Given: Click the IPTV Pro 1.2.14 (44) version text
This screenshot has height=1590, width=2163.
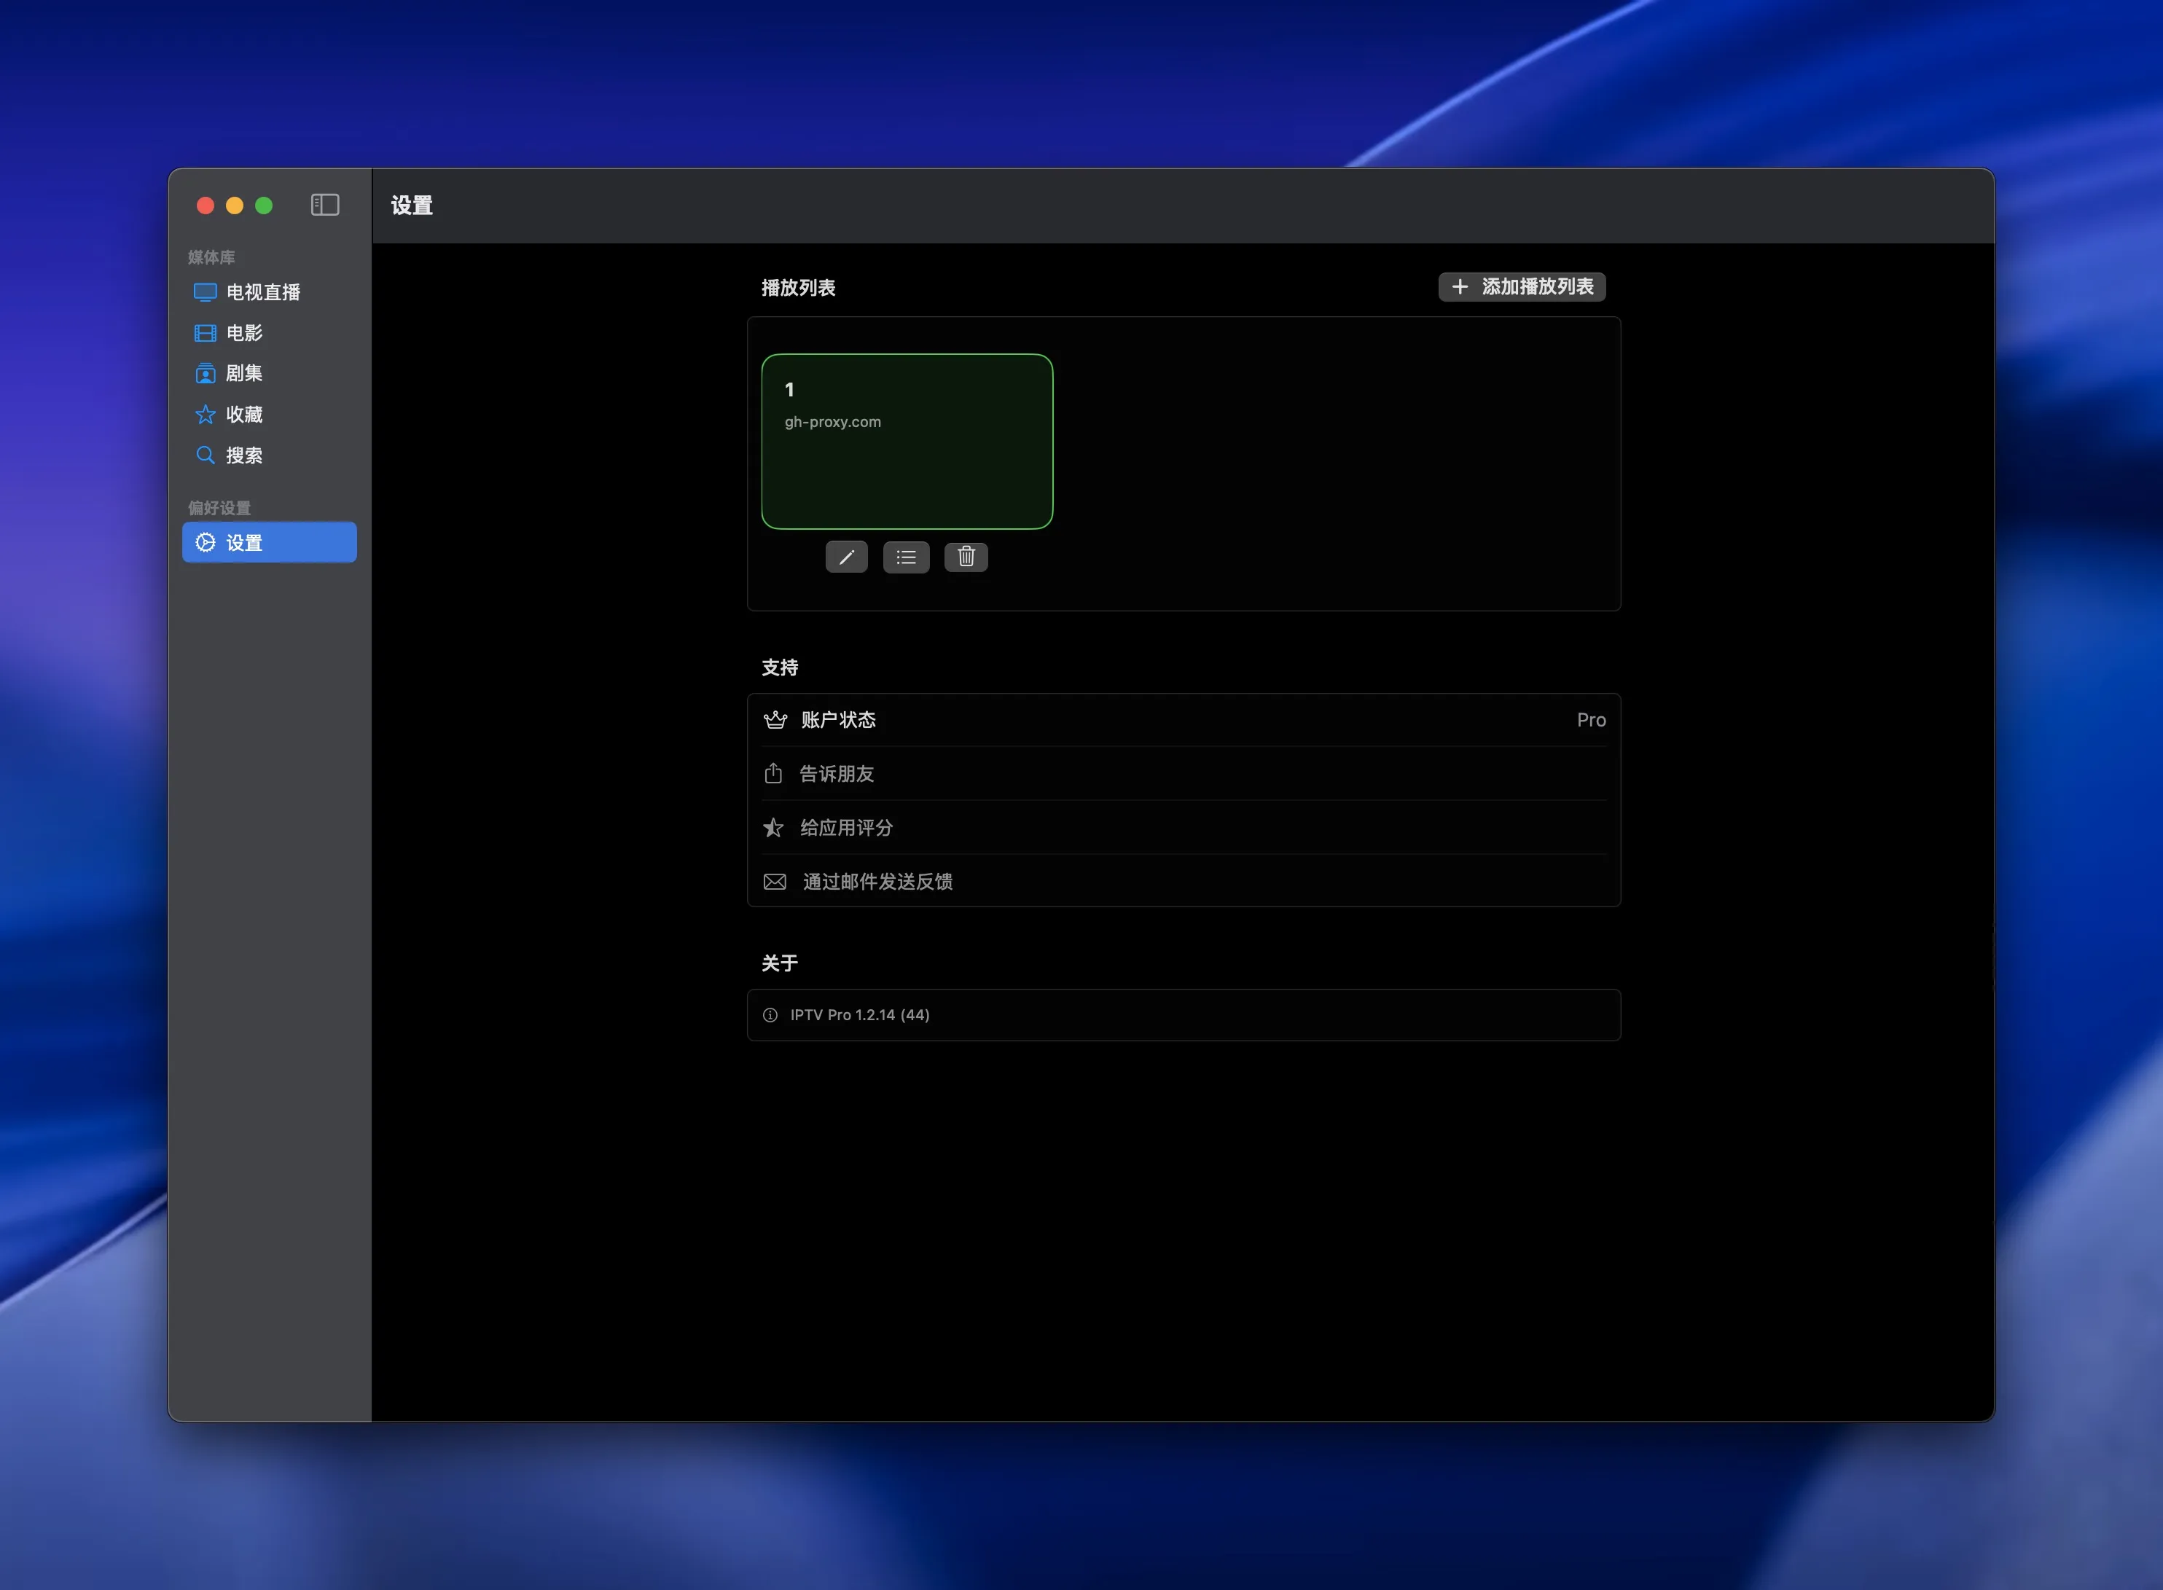Looking at the screenshot, I should [860, 1015].
